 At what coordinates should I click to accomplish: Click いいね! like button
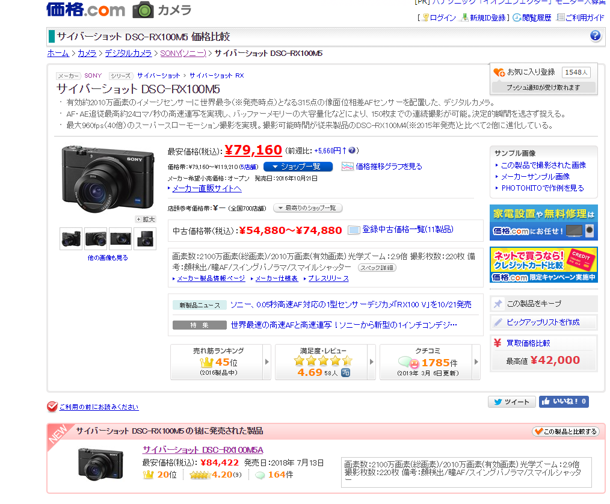564,401
